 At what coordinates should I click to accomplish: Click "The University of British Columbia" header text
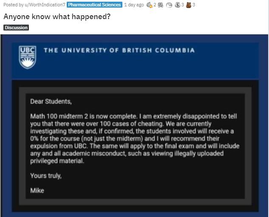[x=119, y=50]
